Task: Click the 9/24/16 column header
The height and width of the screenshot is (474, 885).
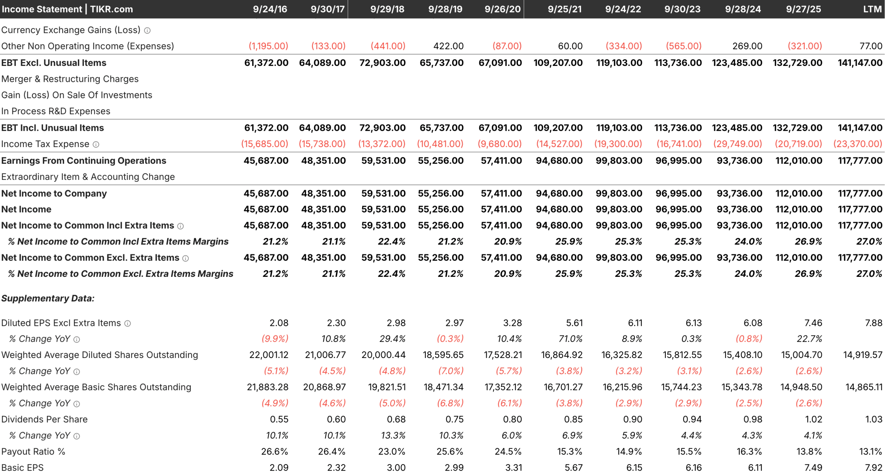Action: [x=270, y=9]
